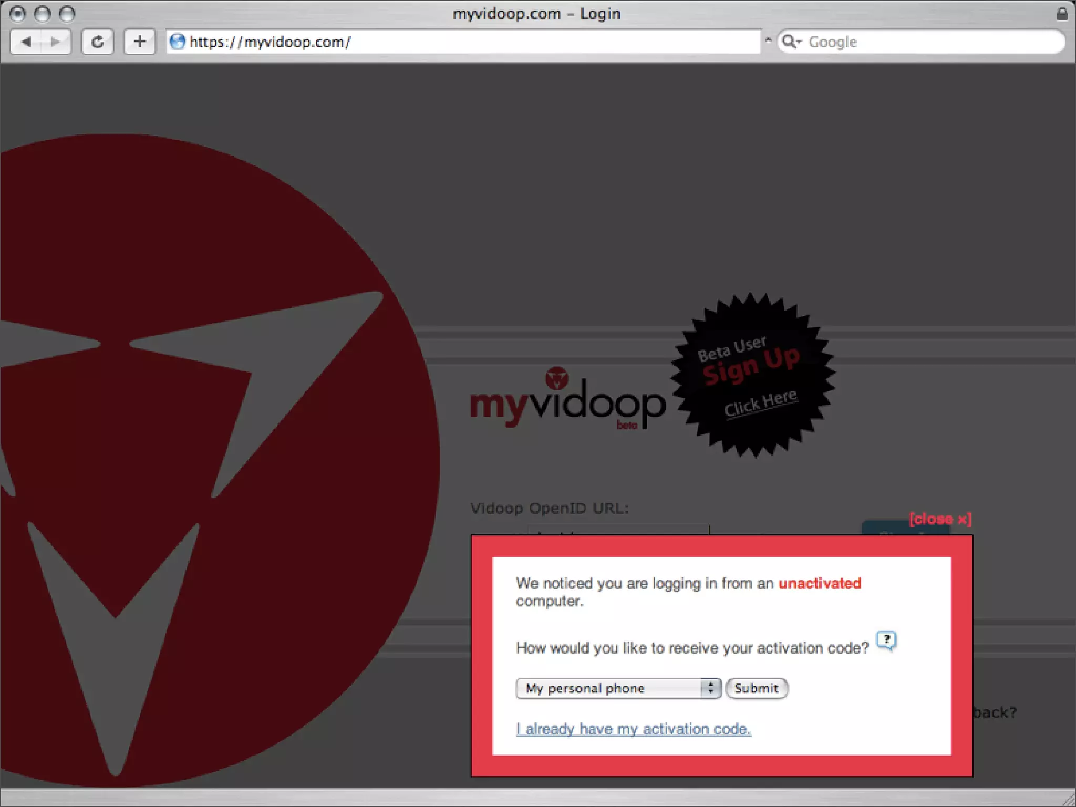
Task: Click the Beta User Sign Up badge
Action: pos(752,375)
